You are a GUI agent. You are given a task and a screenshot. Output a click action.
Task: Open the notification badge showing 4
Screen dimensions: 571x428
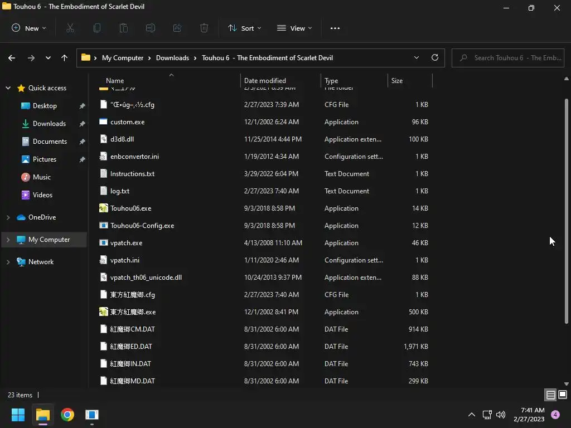(x=555, y=415)
